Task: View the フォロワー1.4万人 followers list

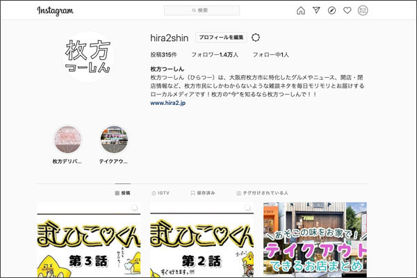Action: point(214,54)
